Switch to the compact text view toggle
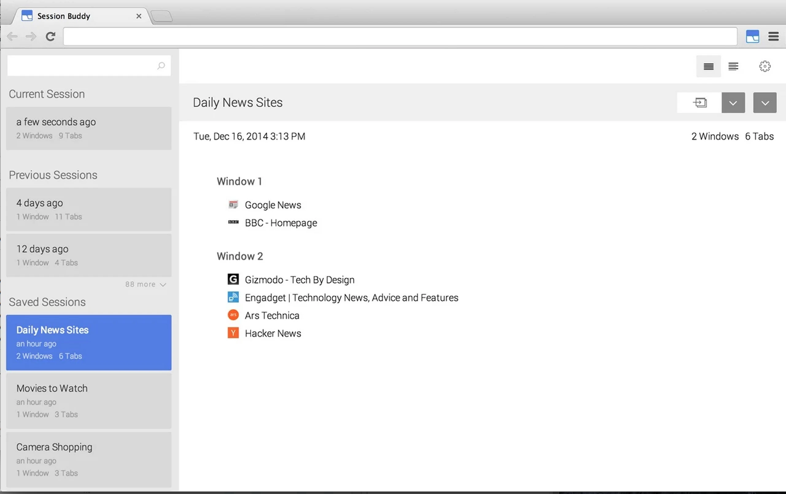 [733, 67]
